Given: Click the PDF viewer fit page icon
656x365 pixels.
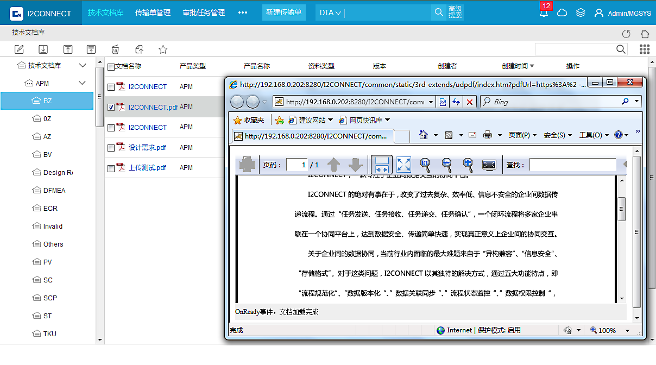Looking at the screenshot, I should click(x=403, y=165).
